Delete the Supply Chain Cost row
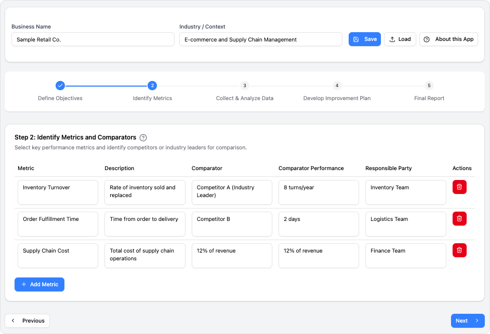The width and height of the screenshot is (490, 334). click(459, 251)
